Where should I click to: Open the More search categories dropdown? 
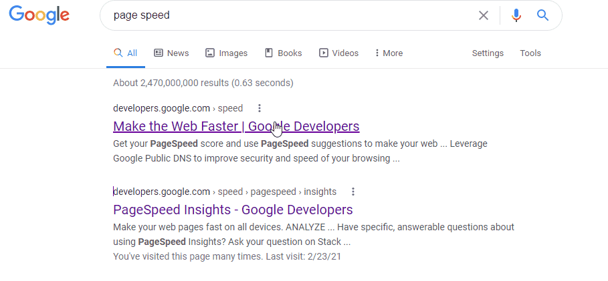pos(389,53)
